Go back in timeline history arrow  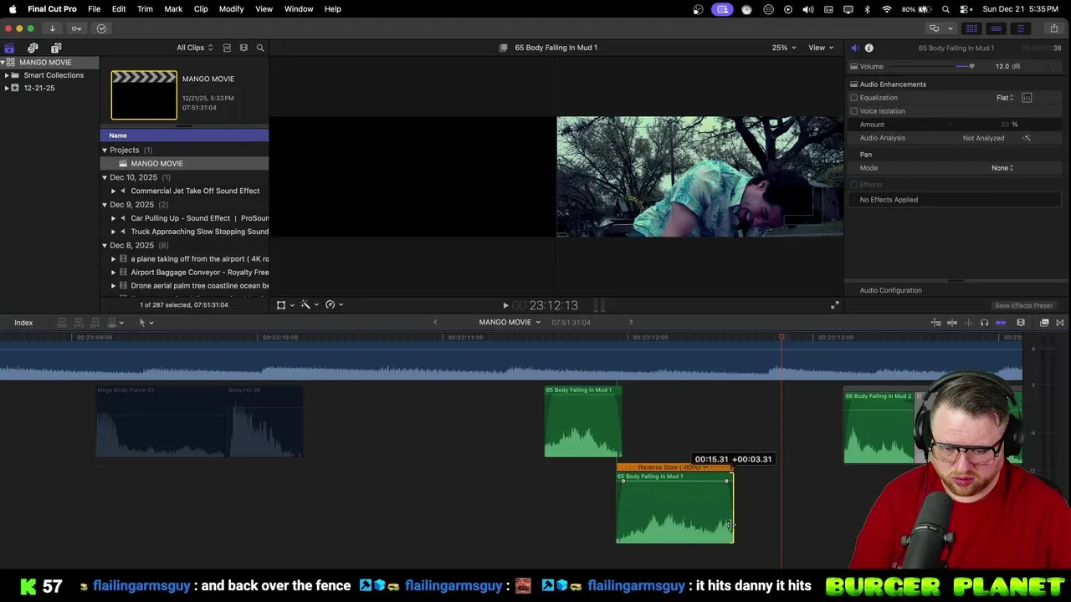[435, 323]
